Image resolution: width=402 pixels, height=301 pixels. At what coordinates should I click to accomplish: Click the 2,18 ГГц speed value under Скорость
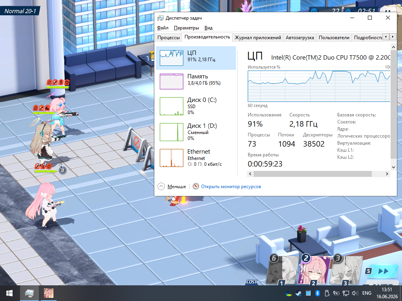point(303,124)
